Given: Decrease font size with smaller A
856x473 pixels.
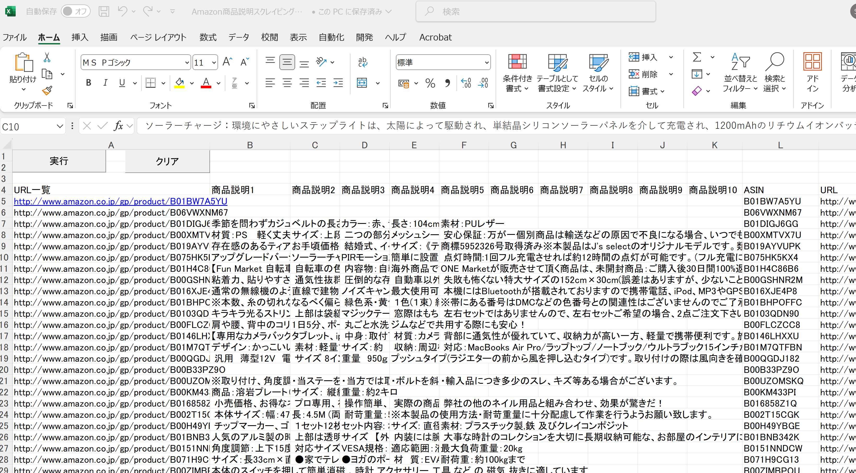Looking at the screenshot, I should [245, 62].
